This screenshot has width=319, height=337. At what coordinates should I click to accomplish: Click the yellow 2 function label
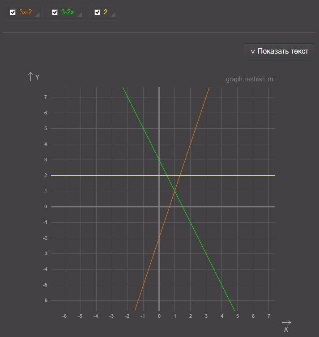coord(106,12)
